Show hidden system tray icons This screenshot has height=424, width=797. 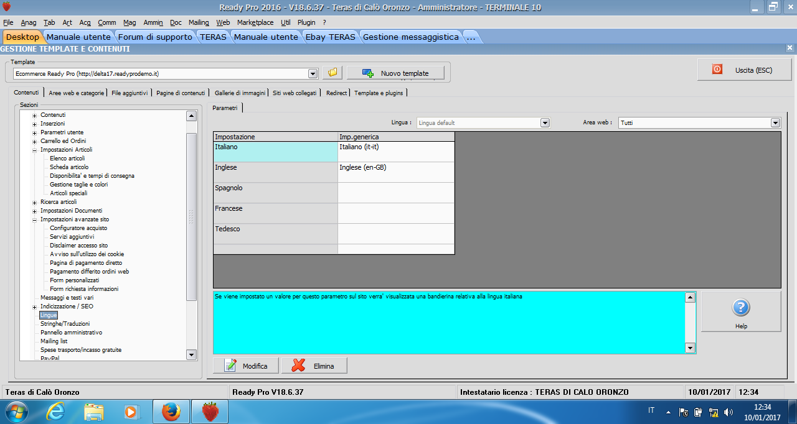669,412
